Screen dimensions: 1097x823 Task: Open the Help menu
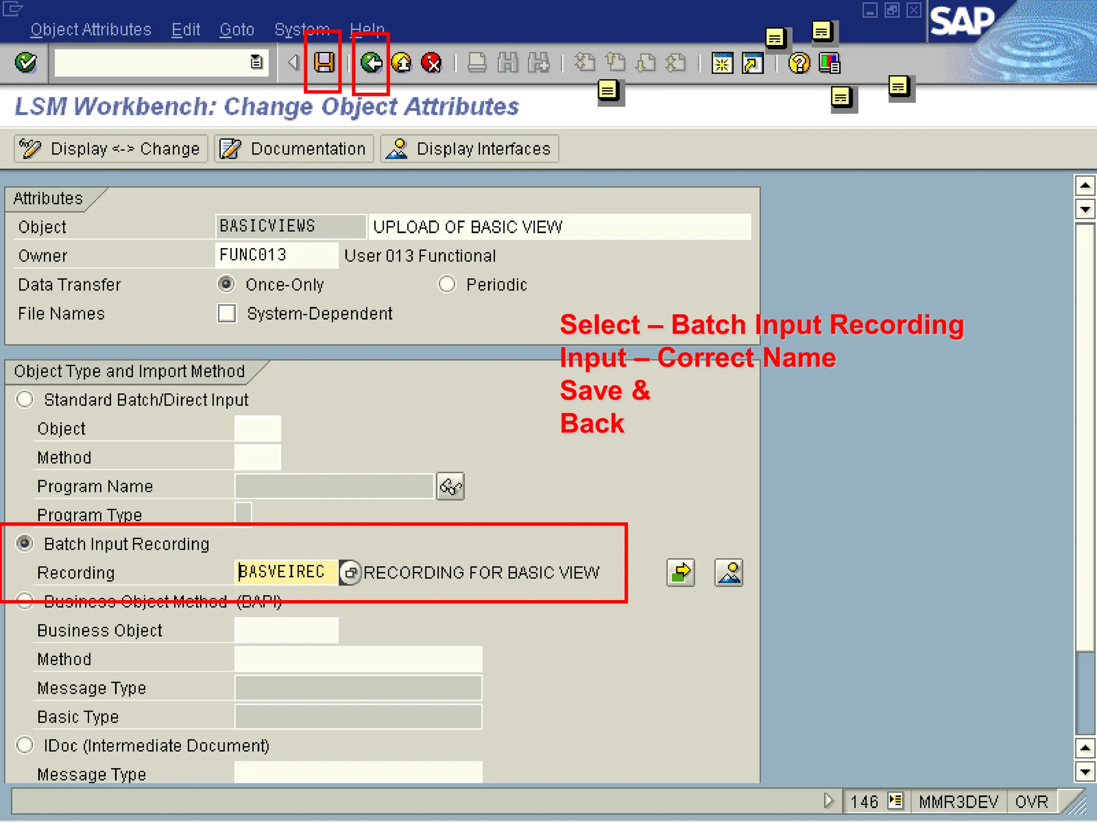(x=367, y=29)
